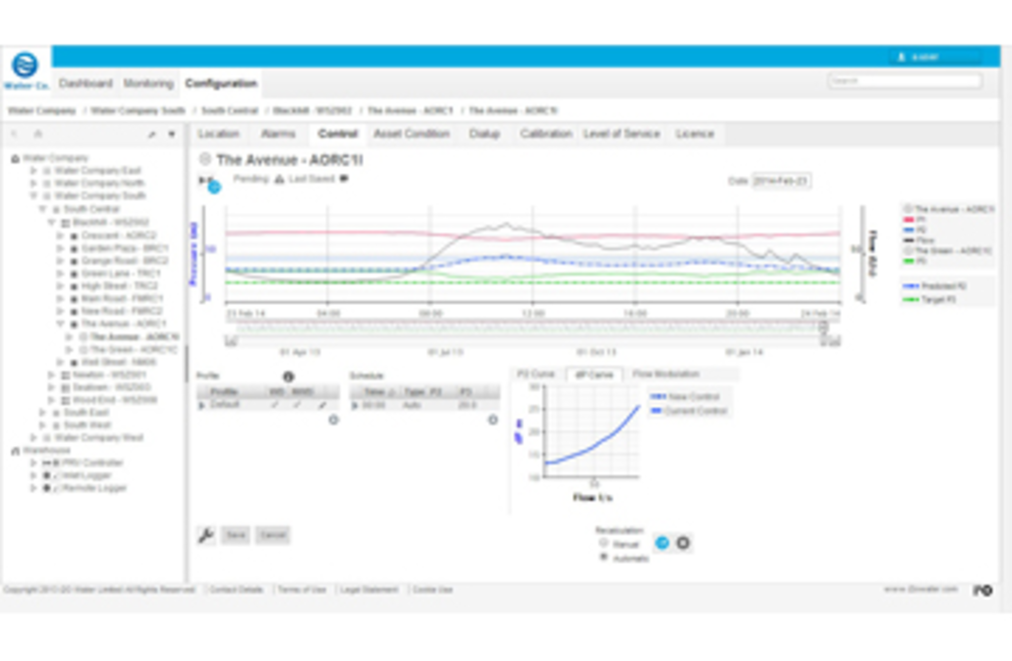Click the dark stop recalculation icon
Viewport: 1012px width, 661px height.
[683, 543]
